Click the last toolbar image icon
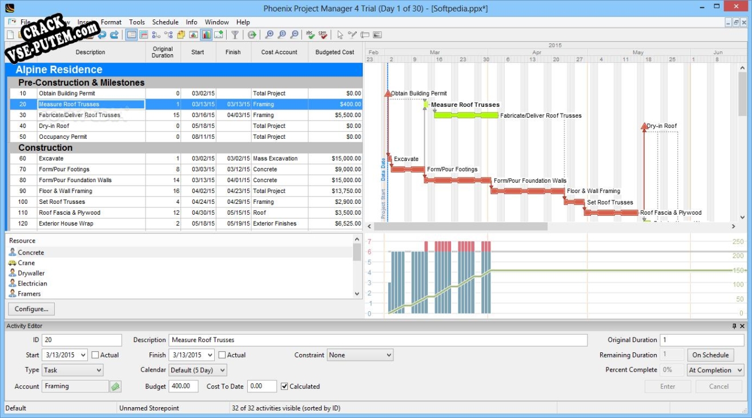 point(377,35)
